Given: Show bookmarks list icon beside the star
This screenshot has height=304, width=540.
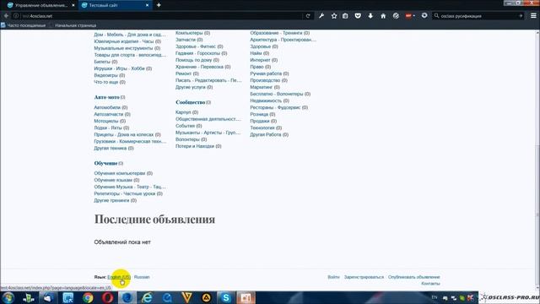Looking at the screenshot, I should 345,16.
